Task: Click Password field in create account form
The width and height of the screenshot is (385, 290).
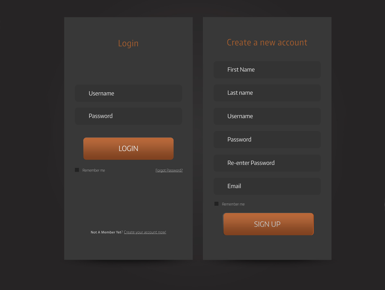Action: [267, 140]
